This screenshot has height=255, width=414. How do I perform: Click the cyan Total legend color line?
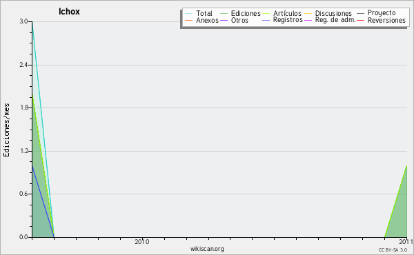pyautogui.click(x=189, y=14)
